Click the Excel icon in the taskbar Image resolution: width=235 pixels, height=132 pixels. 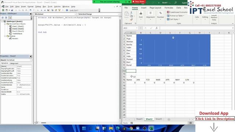pos(151,128)
